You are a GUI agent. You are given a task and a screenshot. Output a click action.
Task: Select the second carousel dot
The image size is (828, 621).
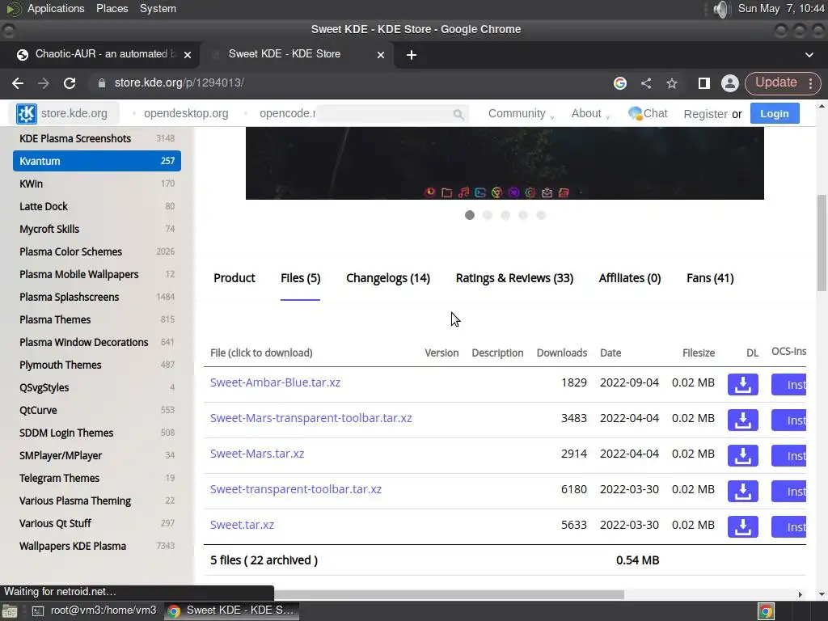488,215
